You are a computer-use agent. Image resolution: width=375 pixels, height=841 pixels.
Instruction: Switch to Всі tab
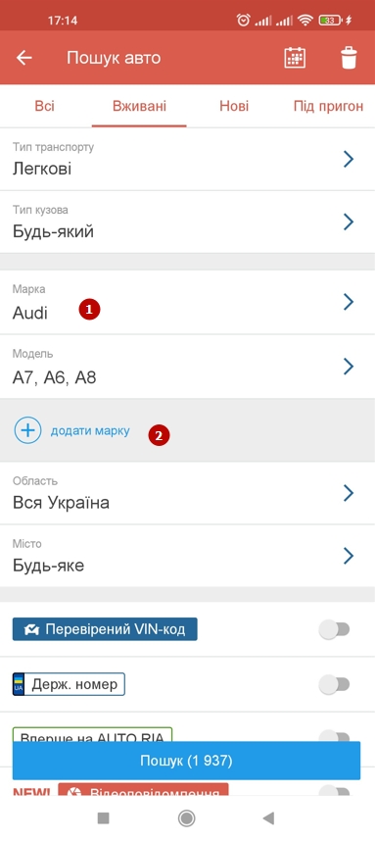click(x=44, y=106)
